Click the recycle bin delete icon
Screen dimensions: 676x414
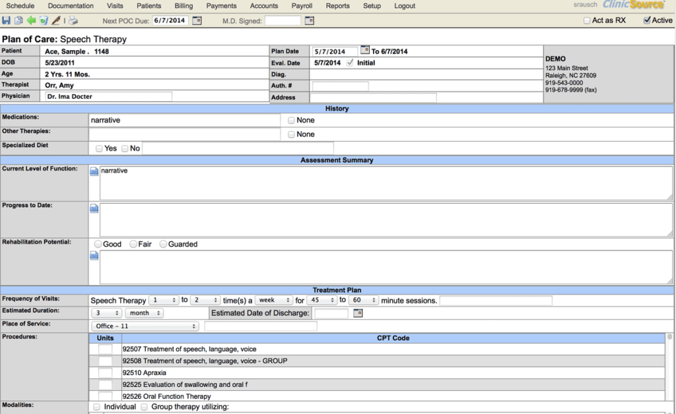44,20
